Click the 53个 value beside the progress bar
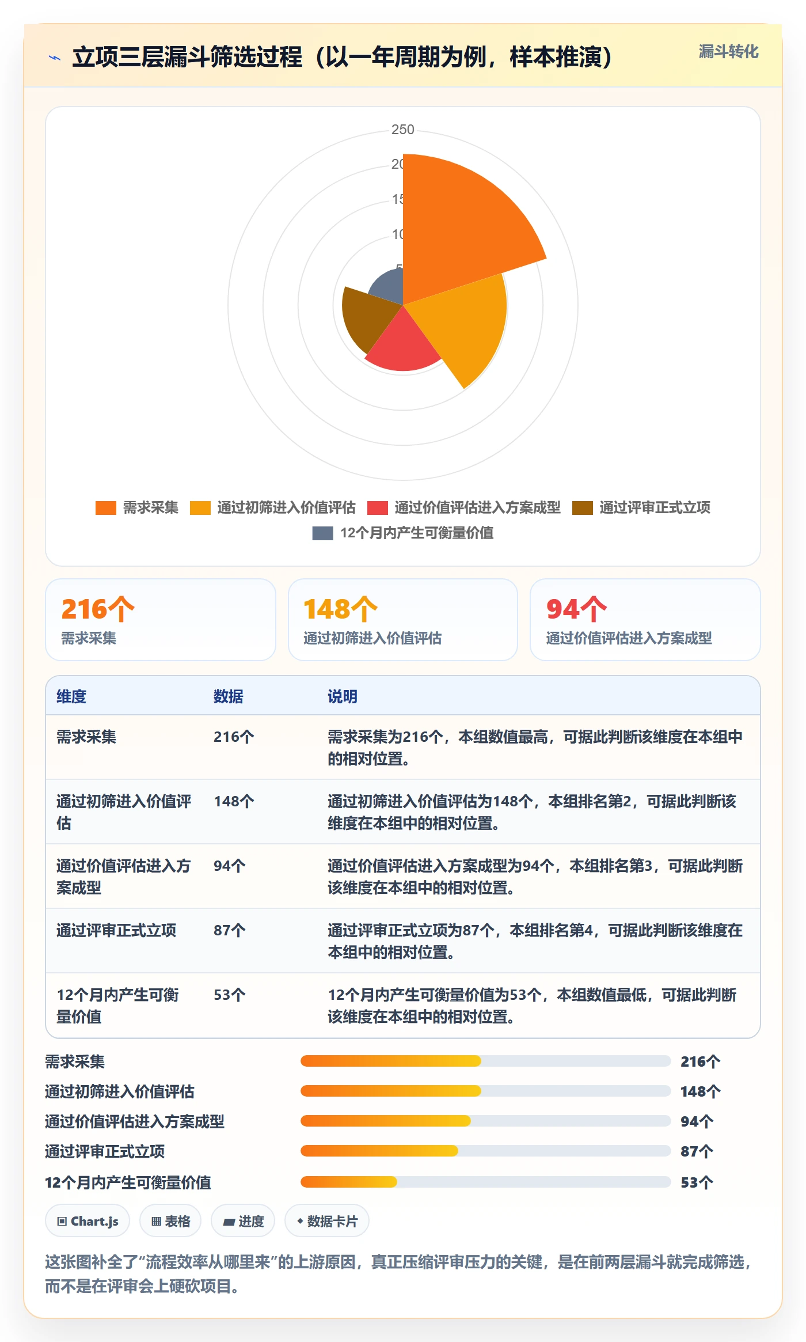The image size is (806, 1342). (697, 1182)
